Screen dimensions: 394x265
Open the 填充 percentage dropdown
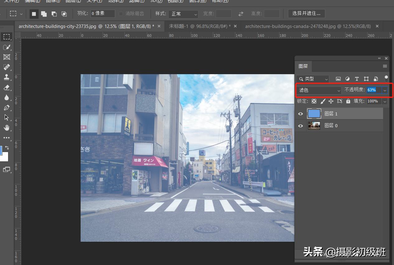coord(385,101)
